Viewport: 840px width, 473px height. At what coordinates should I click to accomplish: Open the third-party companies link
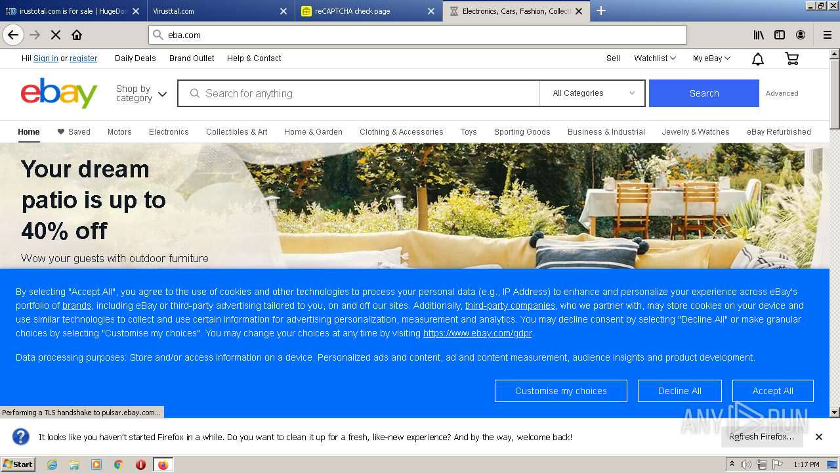click(x=510, y=305)
